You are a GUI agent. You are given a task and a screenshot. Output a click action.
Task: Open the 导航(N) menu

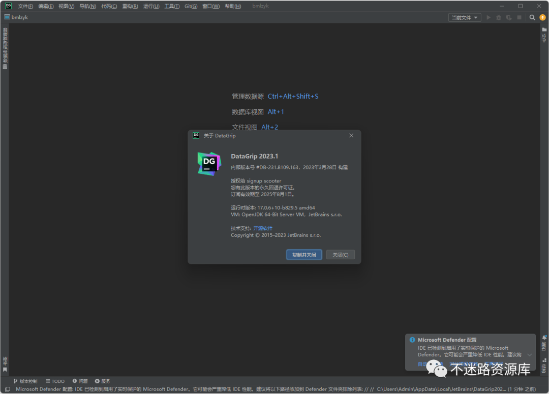coord(87,6)
